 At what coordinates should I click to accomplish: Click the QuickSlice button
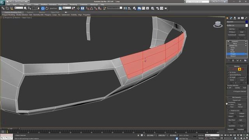click(x=232, y=126)
